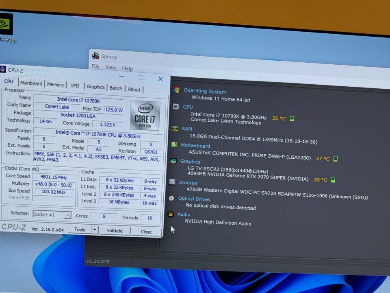Switch to the Bench tab

coord(116,88)
